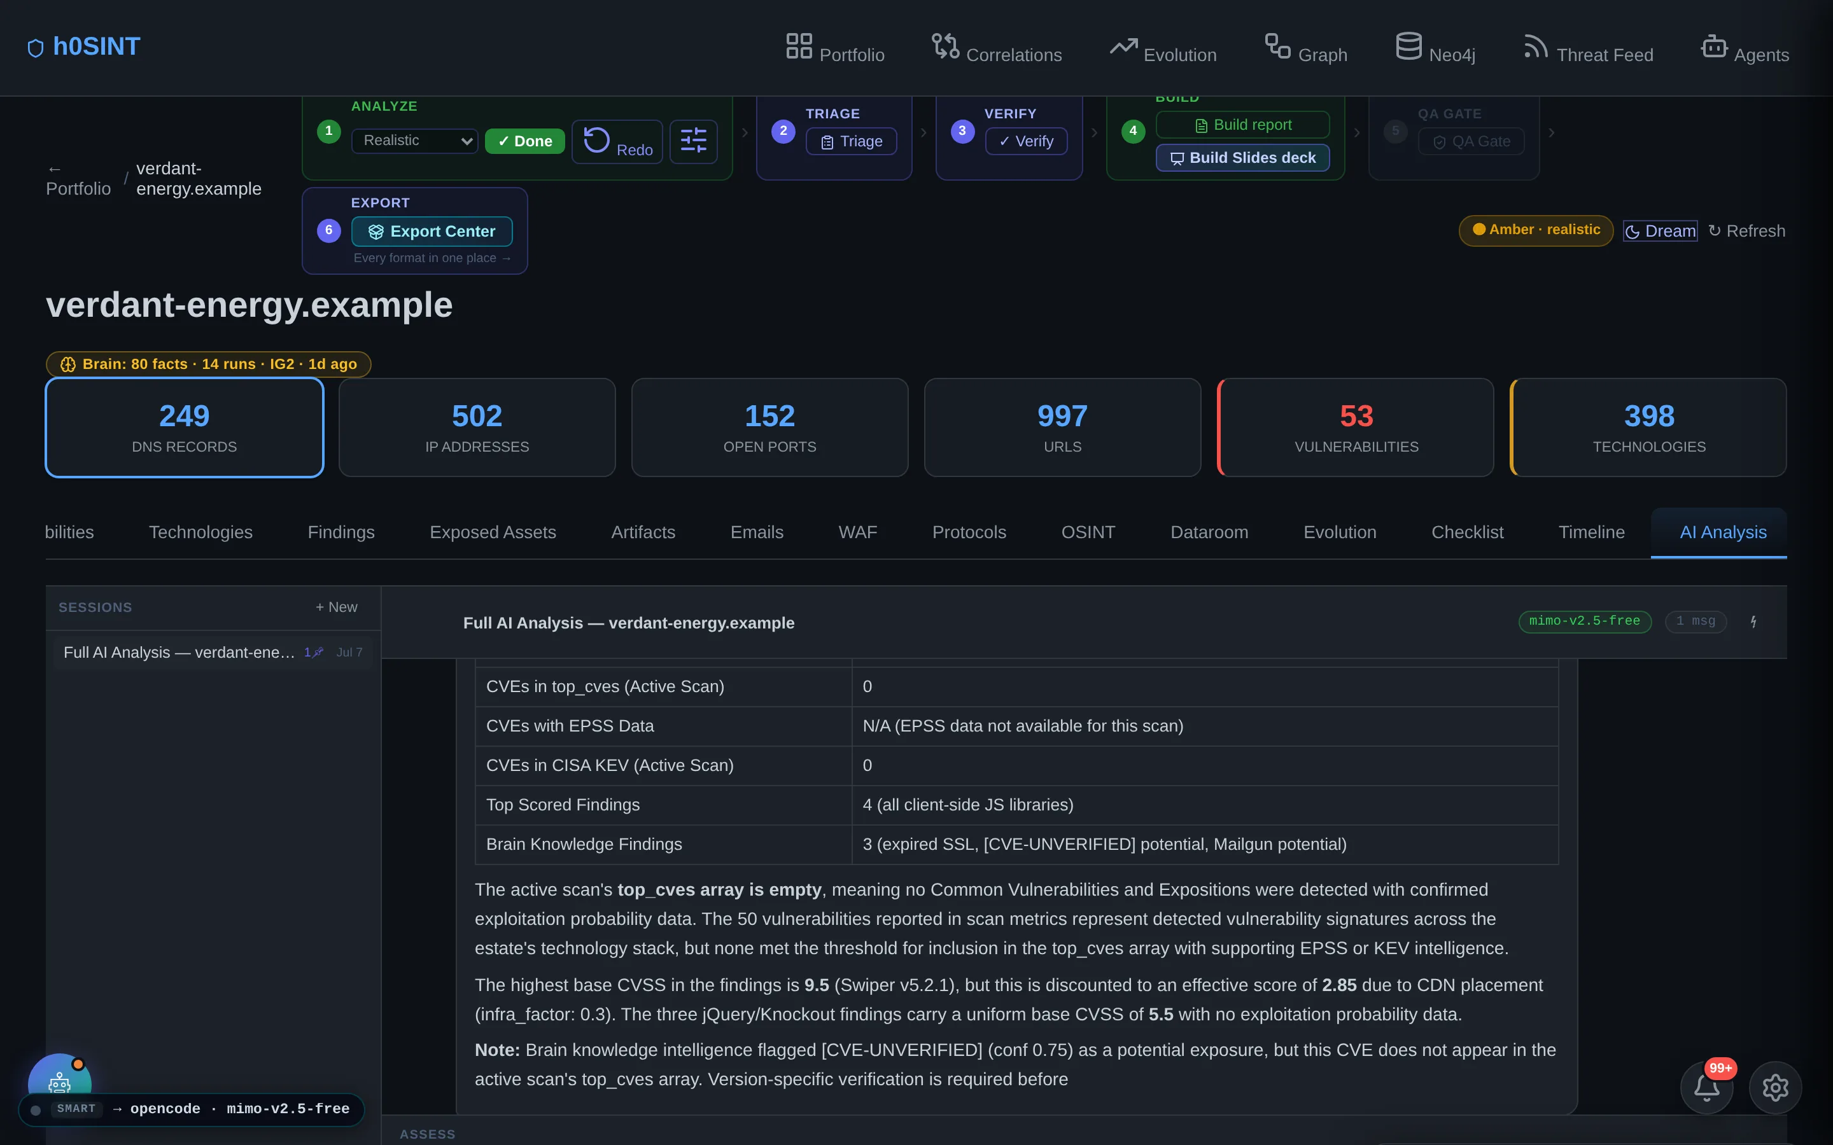Switch to the Timeline tab
Image resolution: width=1833 pixels, height=1145 pixels.
(1591, 532)
